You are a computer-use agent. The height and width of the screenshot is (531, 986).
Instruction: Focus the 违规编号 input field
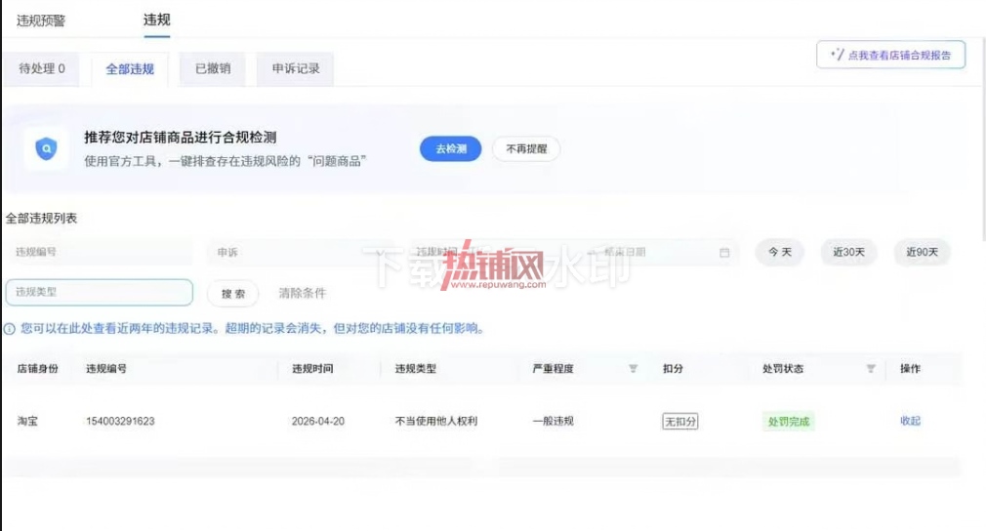click(100, 252)
